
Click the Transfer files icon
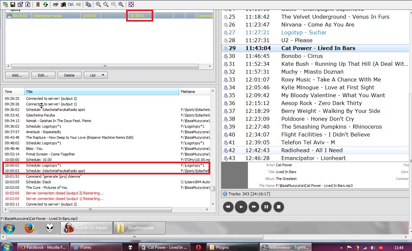click(x=88, y=5)
